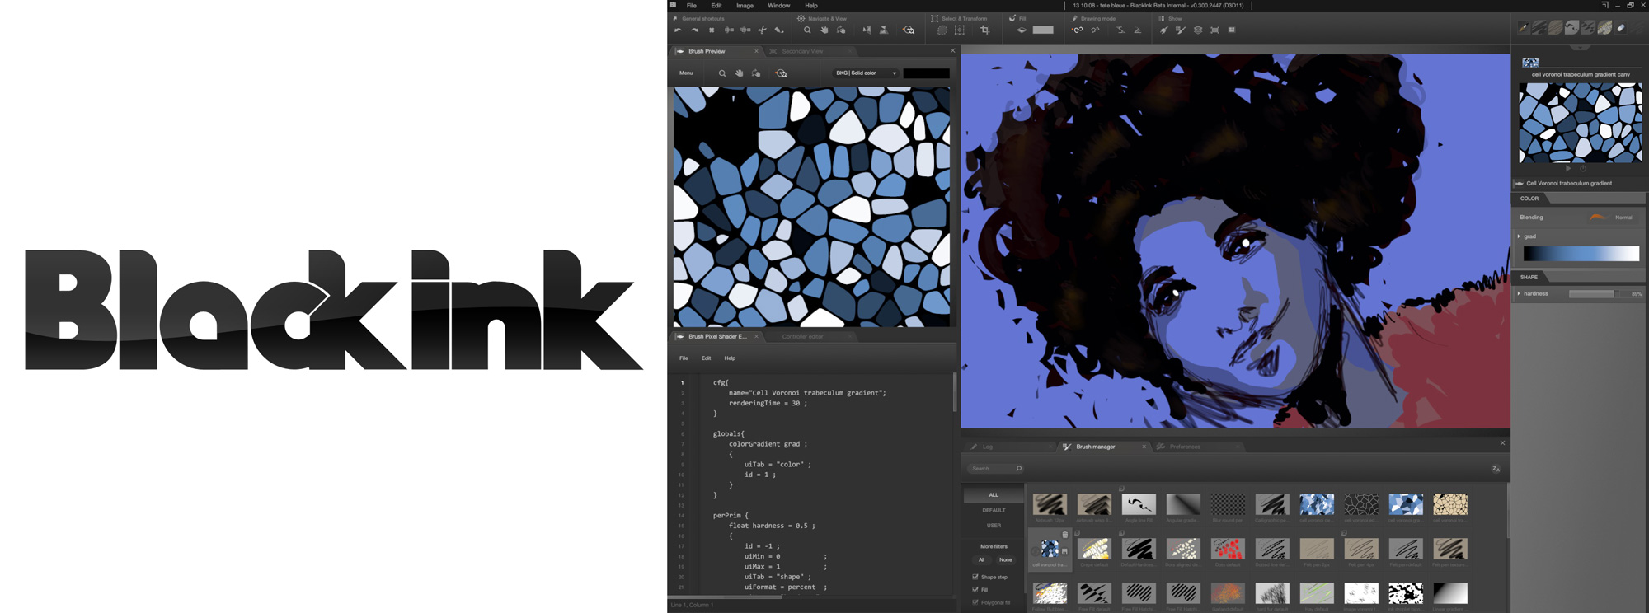The image size is (1649, 613).
Task: Select the ALL brush category
Action: [x=994, y=495]
